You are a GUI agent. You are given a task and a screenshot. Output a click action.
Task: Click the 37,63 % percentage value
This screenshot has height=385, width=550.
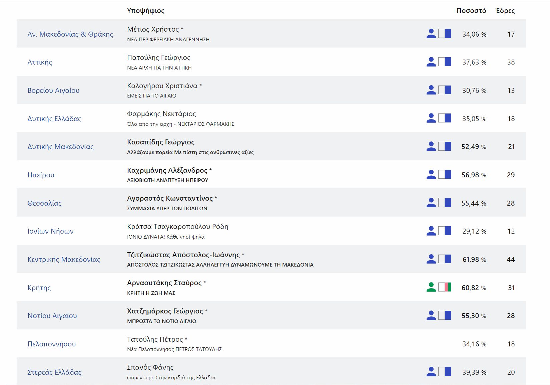(x=474, y=62)
